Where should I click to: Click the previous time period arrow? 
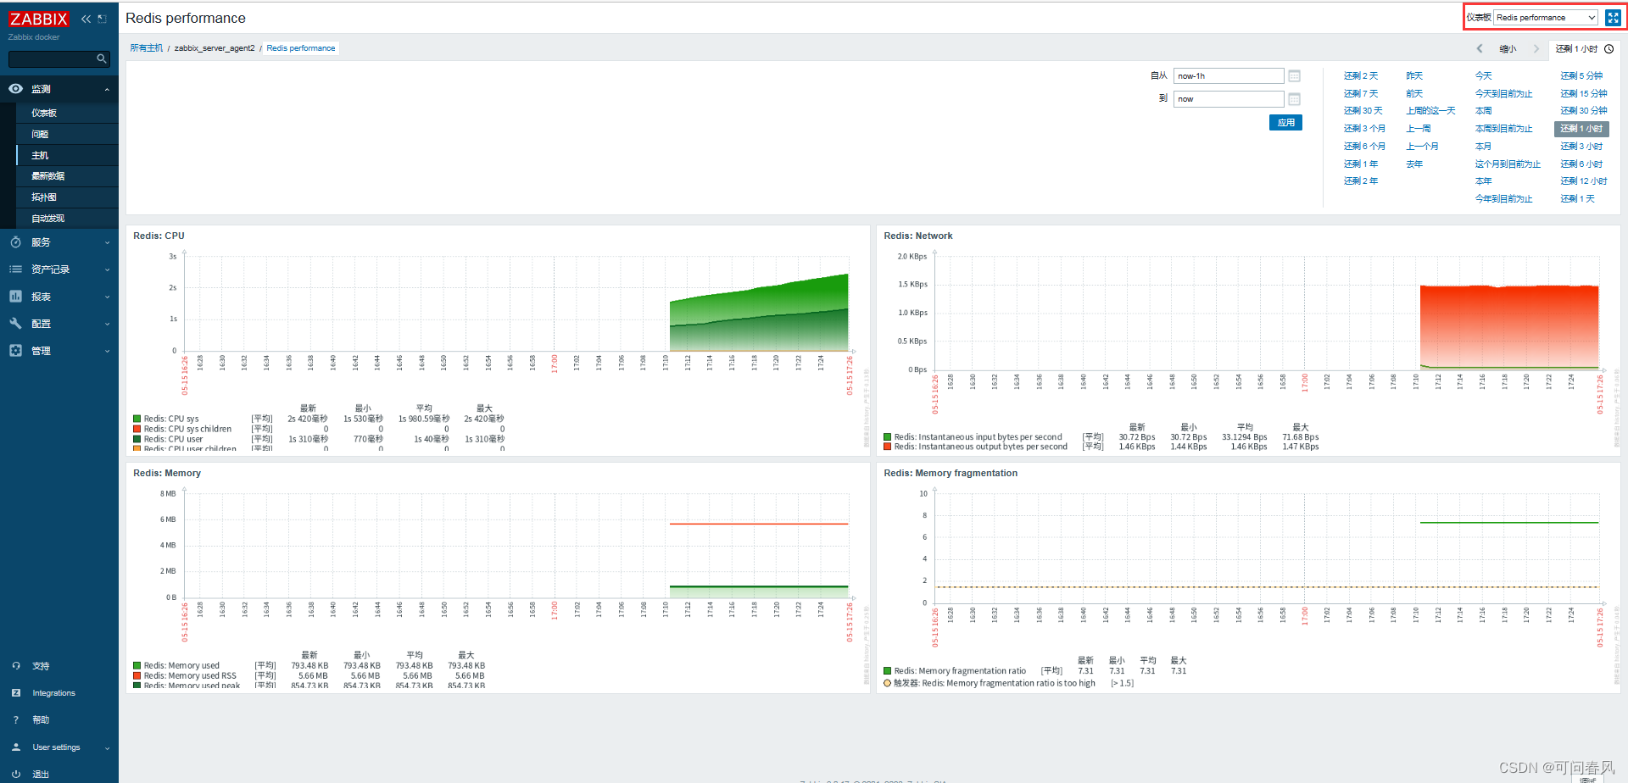[x=1480, y=49]
